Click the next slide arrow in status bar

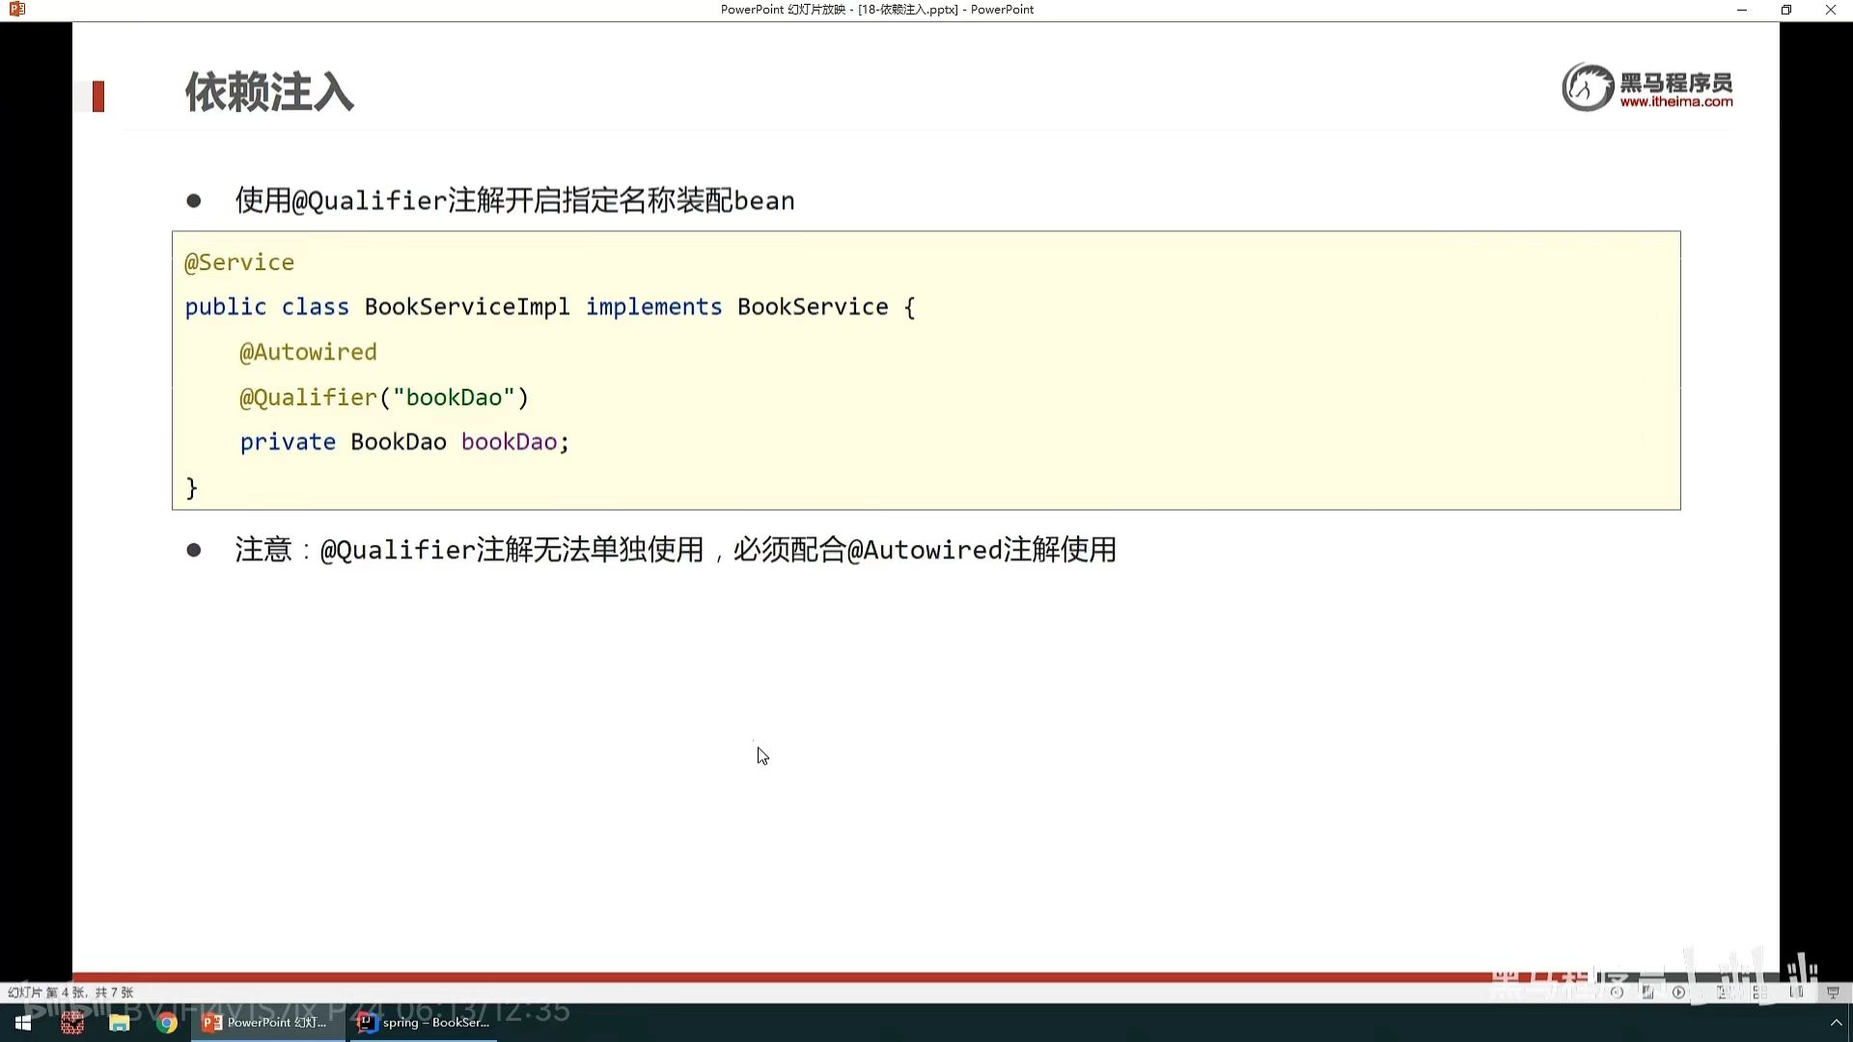coord(1678,992)
